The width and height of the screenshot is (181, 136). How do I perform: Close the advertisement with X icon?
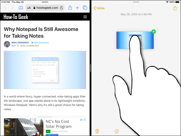(84, 120)
